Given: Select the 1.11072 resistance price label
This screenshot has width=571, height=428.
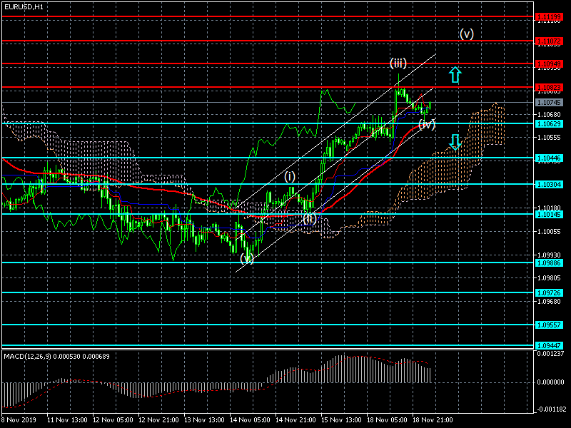Looking at the screenshot, I should pos(549,41).
